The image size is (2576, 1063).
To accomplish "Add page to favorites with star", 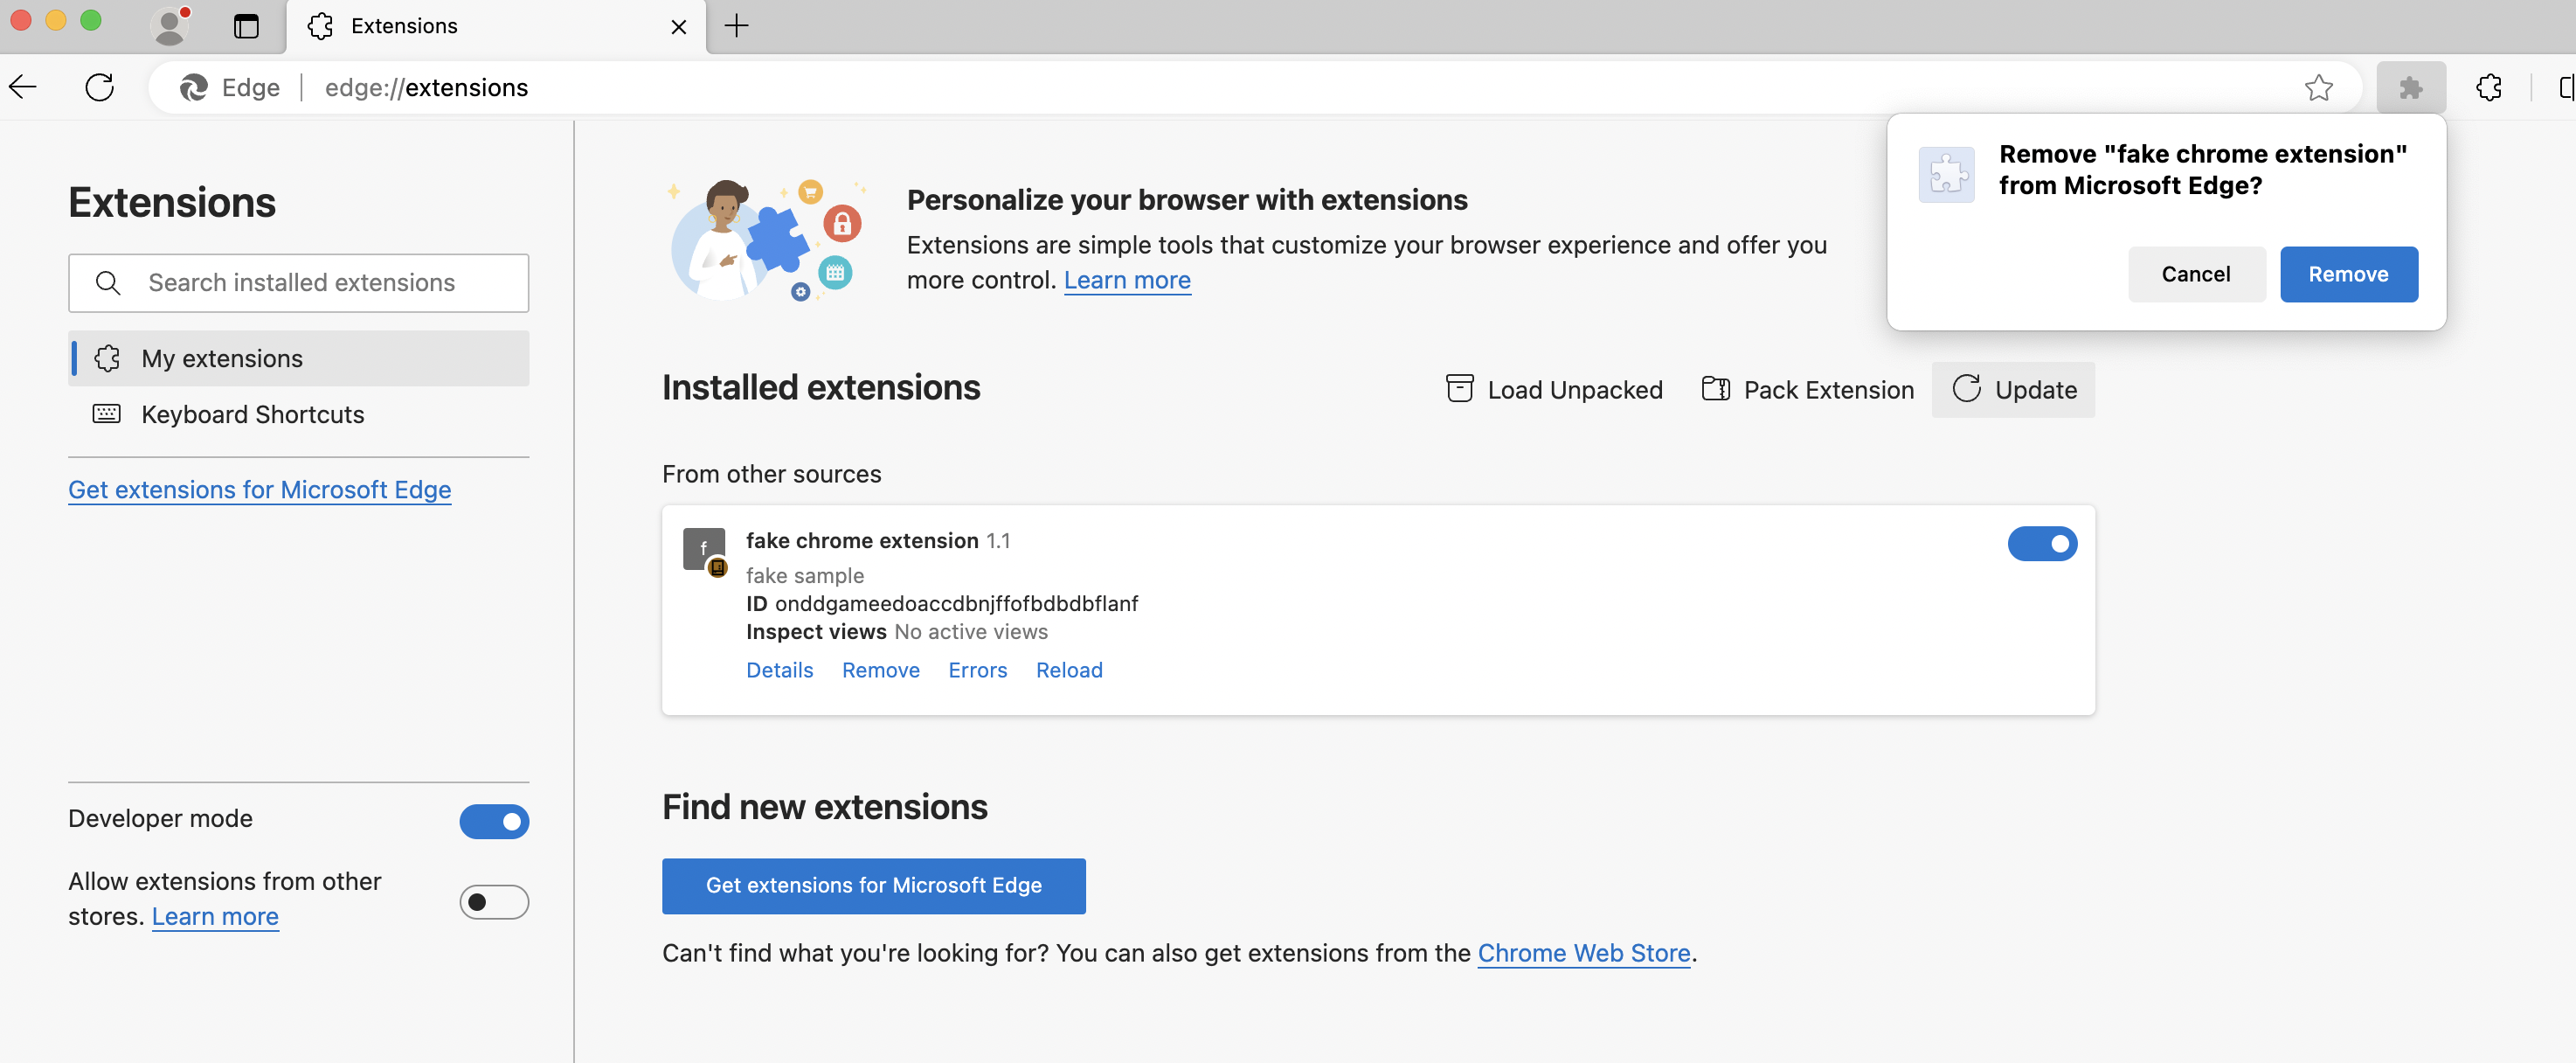I will coord(2319,88).
